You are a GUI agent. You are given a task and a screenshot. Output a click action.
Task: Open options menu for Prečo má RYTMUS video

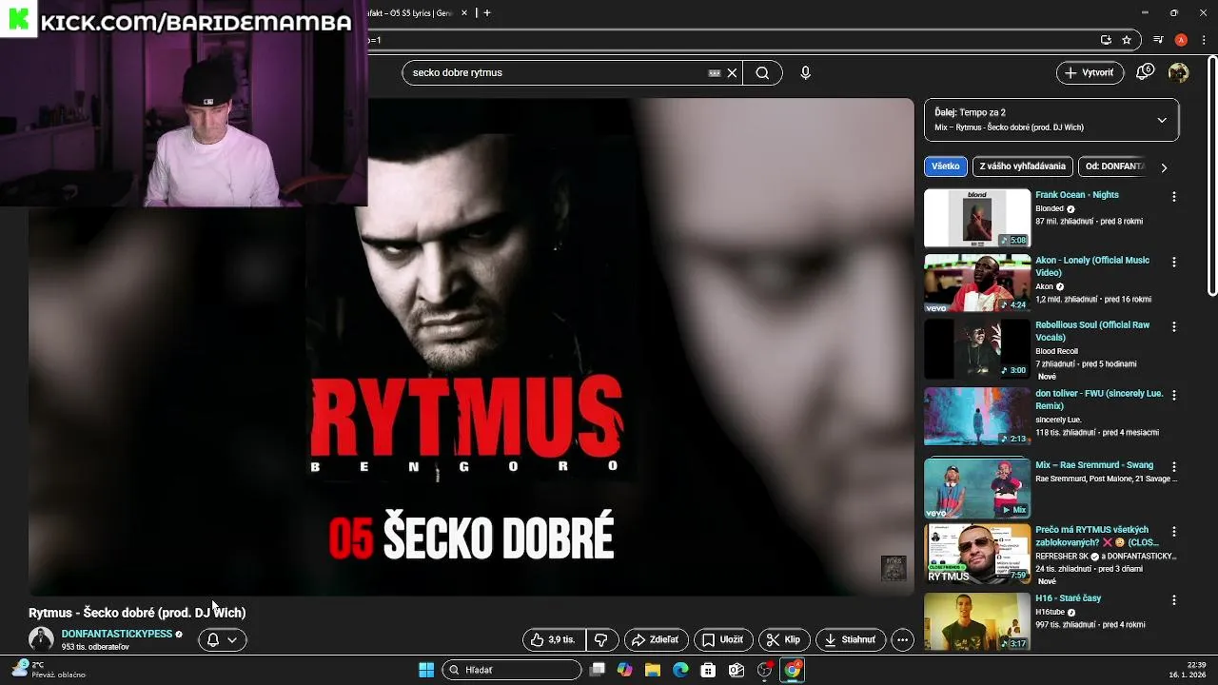[1173, 532]
